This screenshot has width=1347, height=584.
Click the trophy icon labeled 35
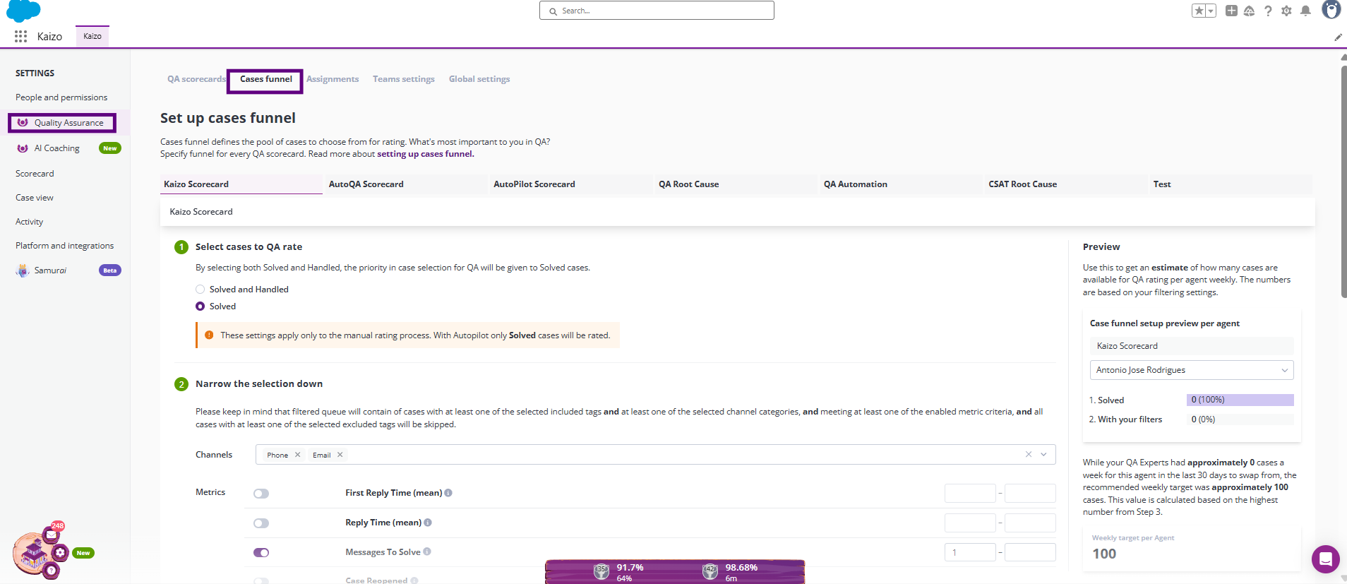(601, 571)
